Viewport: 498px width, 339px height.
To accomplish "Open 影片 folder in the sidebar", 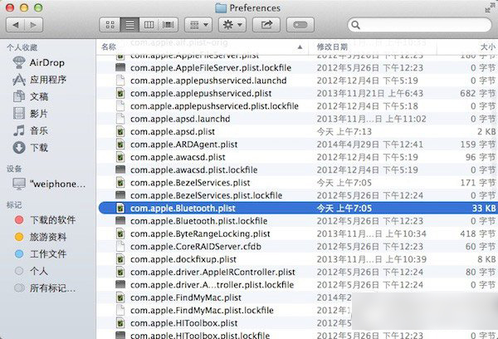I will tap(31, 114).
